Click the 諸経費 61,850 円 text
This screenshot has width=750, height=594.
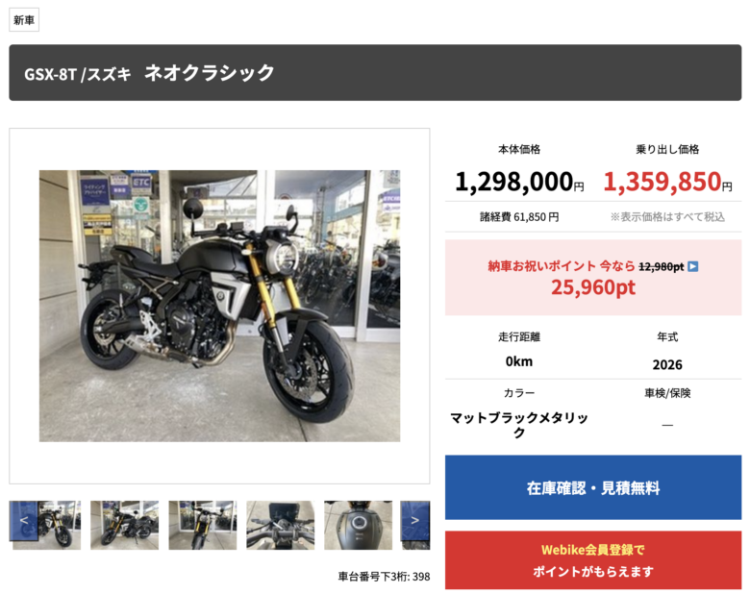click(519, 217)
